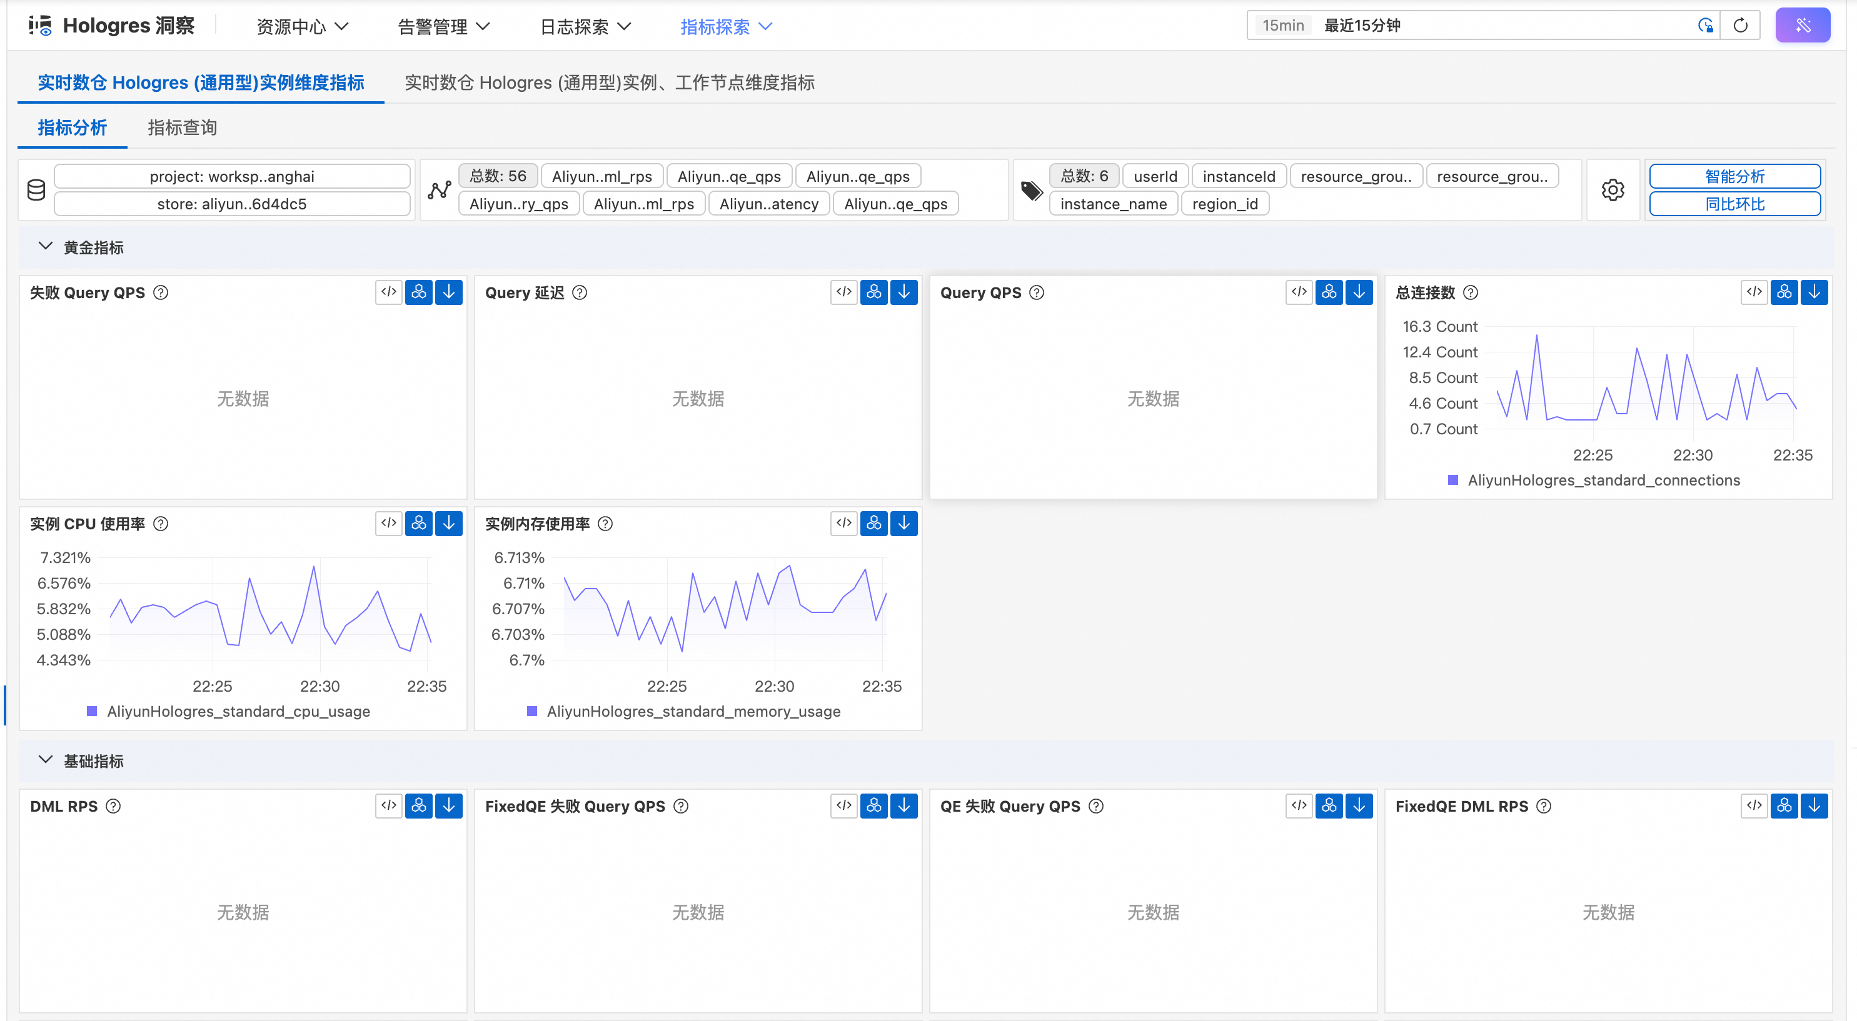Open the 实例、工作节点维度指标 tab
The width and height of the screenshot is (1857, 1021).
click(x=609, y=83)
